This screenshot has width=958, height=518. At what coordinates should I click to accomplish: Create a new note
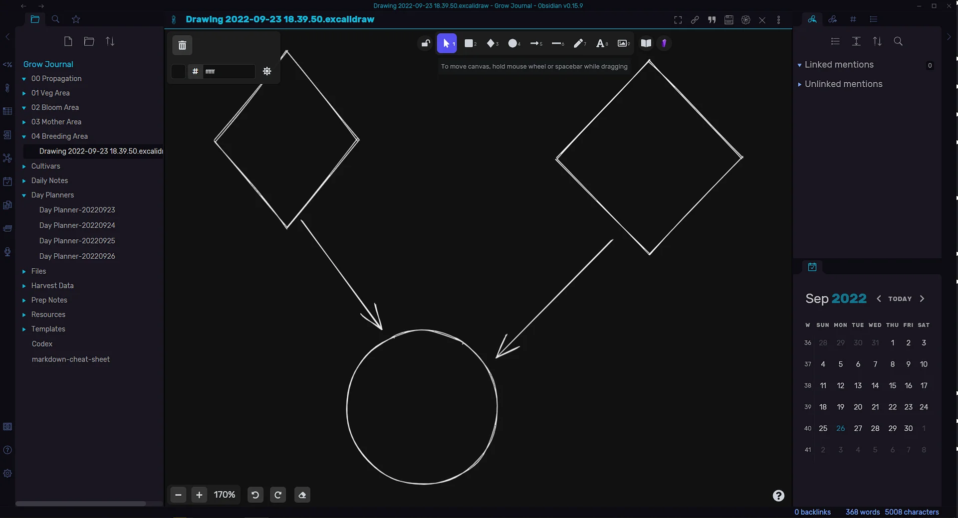click(68, 41)
